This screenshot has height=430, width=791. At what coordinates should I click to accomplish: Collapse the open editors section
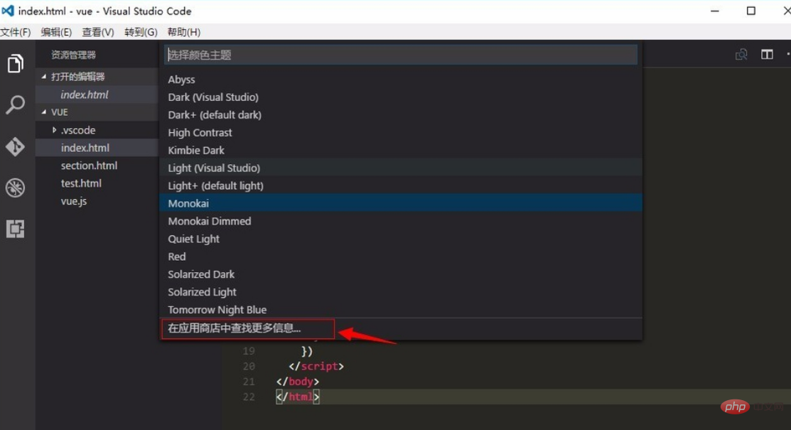click(44, 77)
